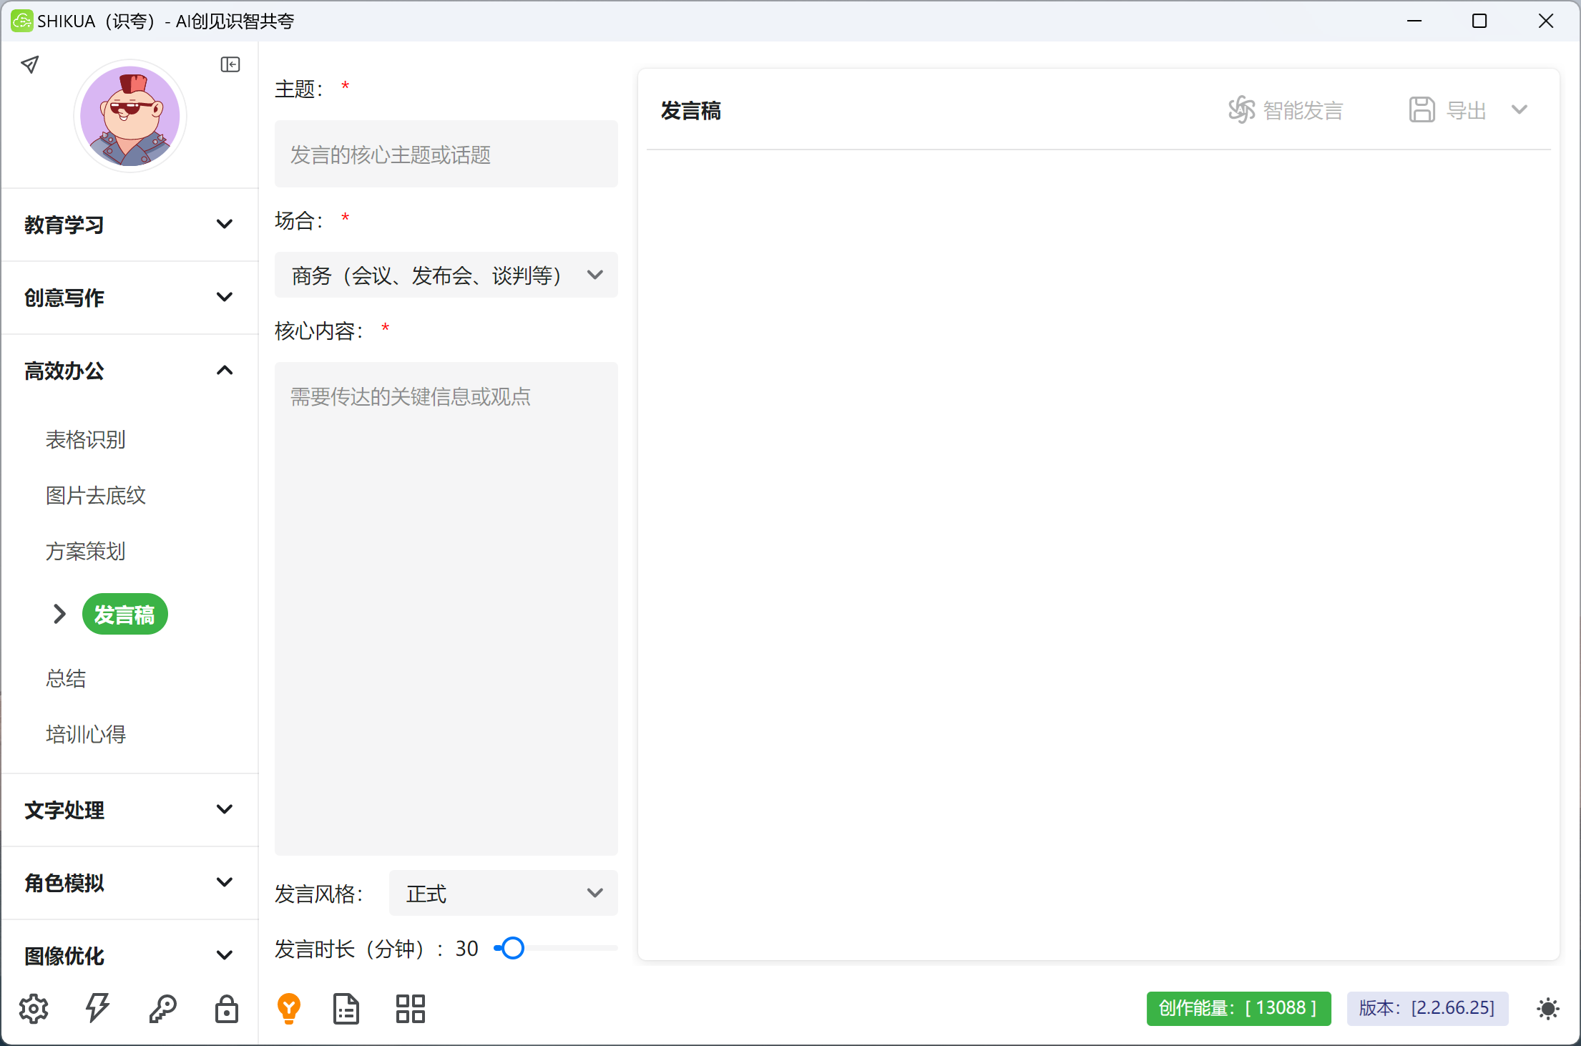Open the 发言风格 dropdown
Screen dimensions: 1581x1046
[x=504, y=893]
